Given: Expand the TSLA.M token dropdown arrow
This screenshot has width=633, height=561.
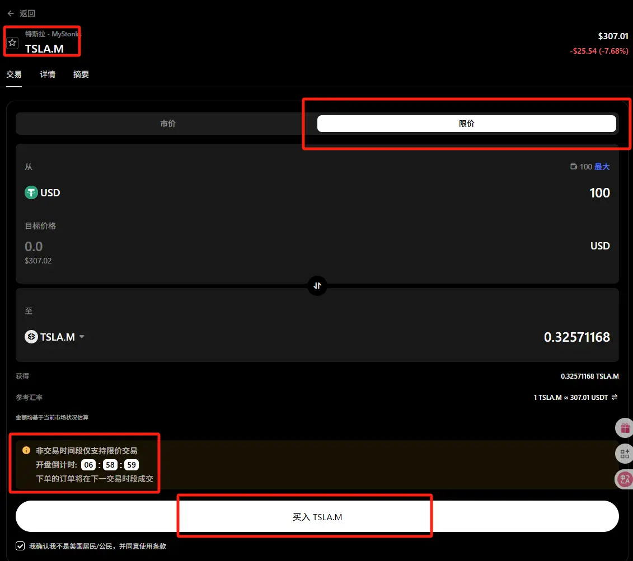Looking at the screenshot, I should pos(82,336).
